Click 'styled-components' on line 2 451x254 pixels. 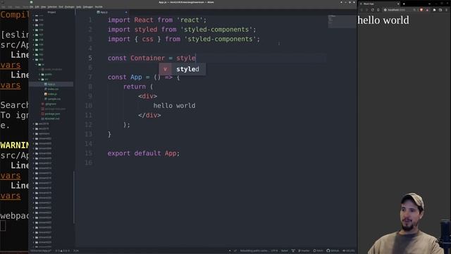tap(216, 30)
